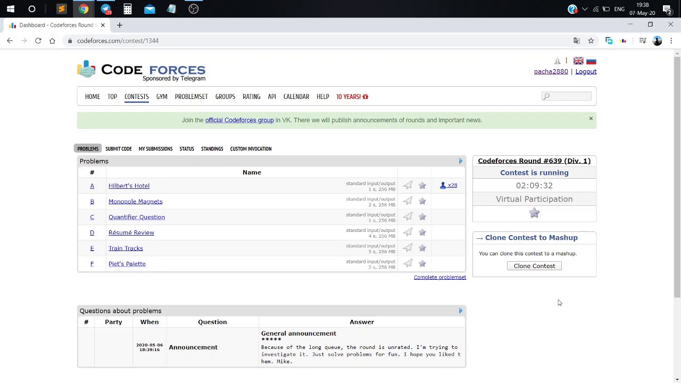
Task: View solved count x28 for problem A
Action: click(449, 185)
